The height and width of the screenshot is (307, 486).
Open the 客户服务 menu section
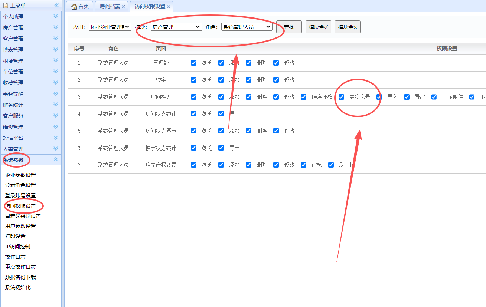[31, 116]
